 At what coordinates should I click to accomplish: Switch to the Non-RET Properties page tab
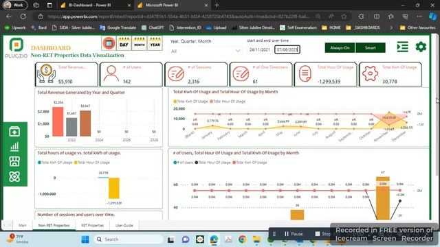(54, 225)
